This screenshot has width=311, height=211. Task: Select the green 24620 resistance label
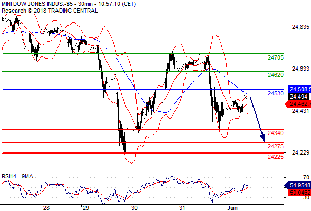pos(276,75)
